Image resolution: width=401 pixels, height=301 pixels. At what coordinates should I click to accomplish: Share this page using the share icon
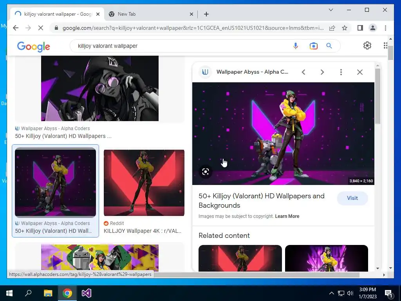[x=332, y=28]
